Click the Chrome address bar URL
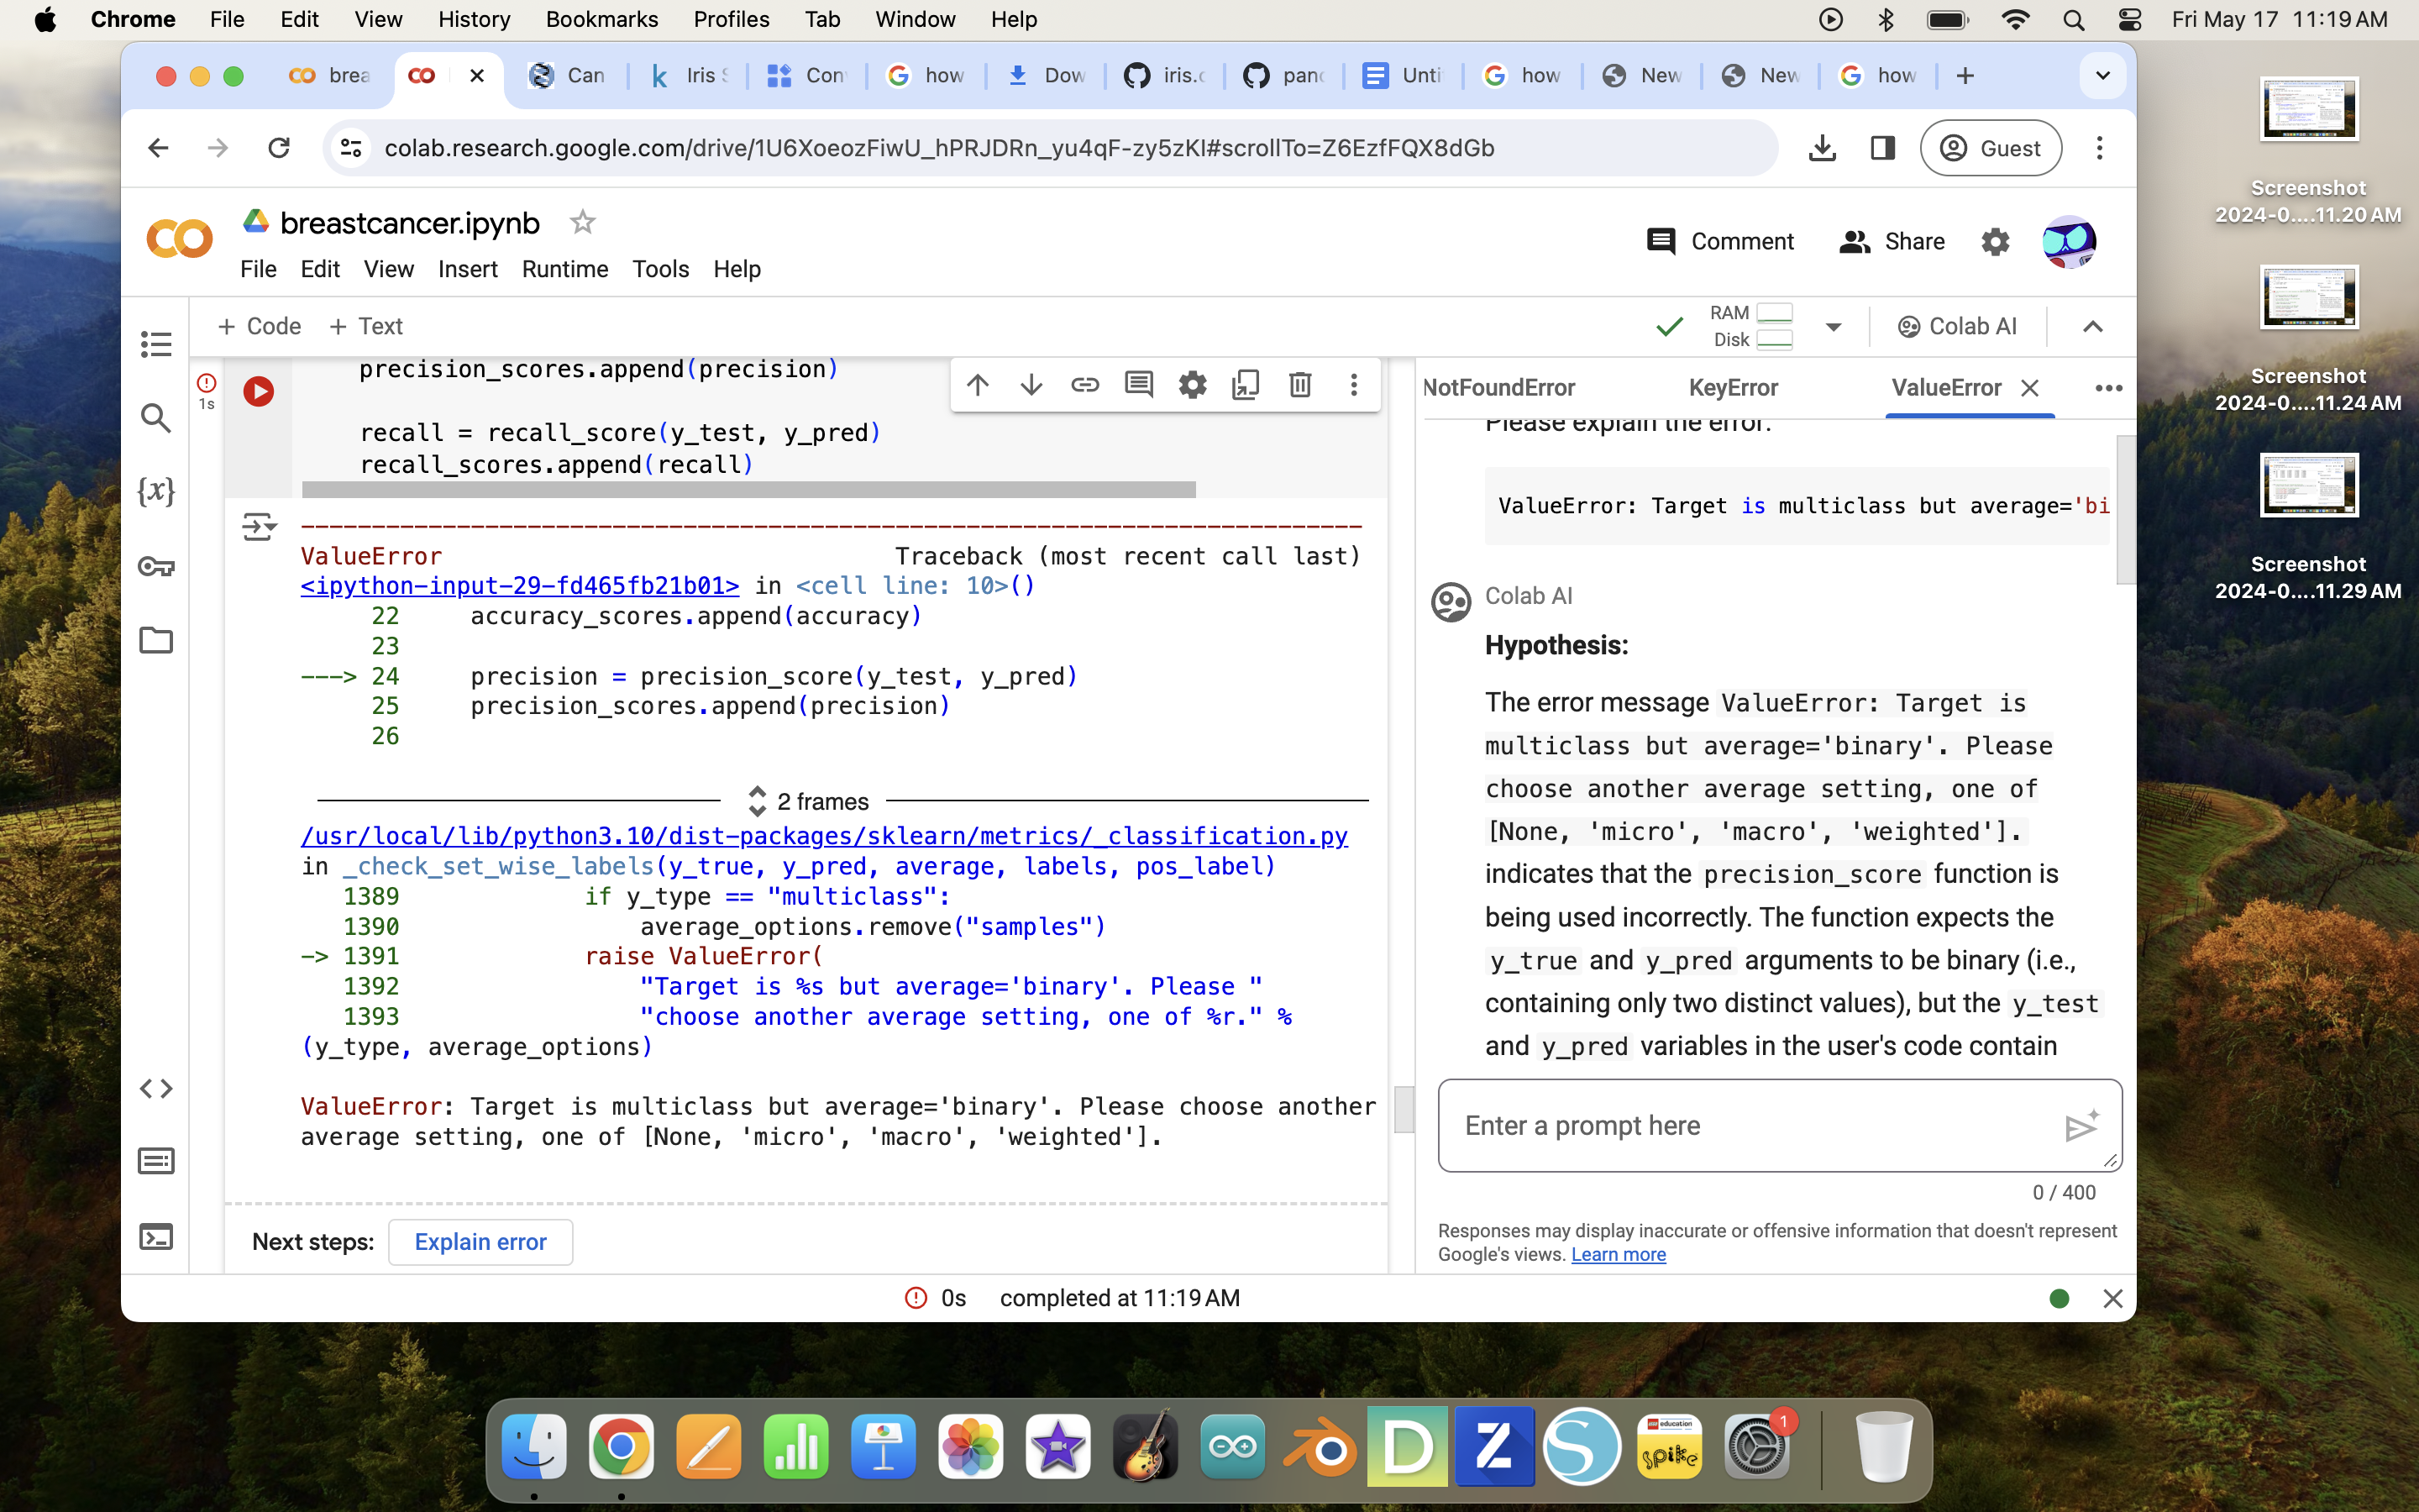This screenshot has height=1512, width=2419. 938,148
